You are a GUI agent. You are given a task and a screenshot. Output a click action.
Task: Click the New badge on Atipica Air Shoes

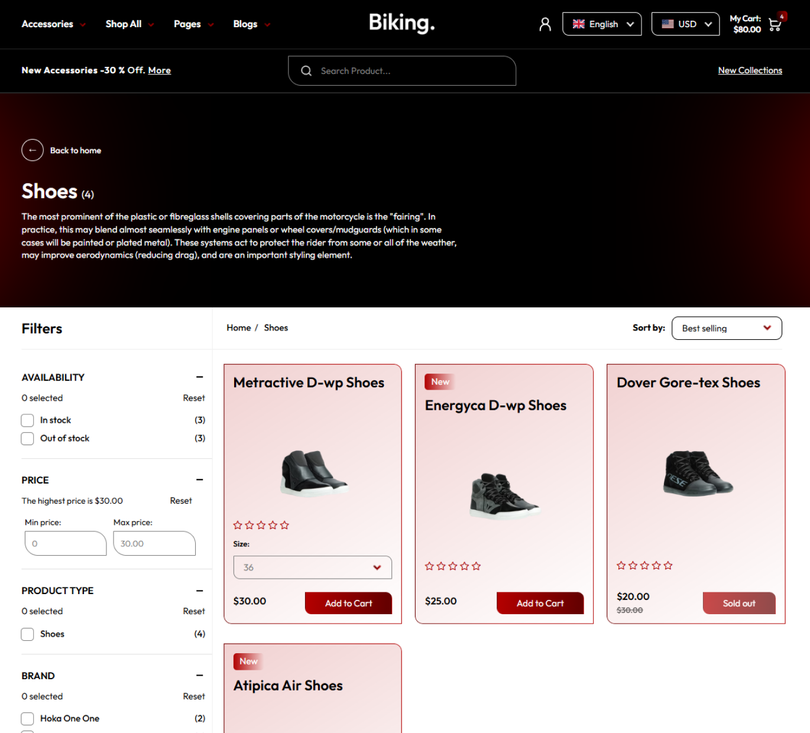pos(248,661)
